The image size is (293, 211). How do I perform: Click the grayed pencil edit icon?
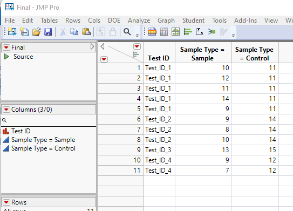pyautogui.click(x=224, y=32)
